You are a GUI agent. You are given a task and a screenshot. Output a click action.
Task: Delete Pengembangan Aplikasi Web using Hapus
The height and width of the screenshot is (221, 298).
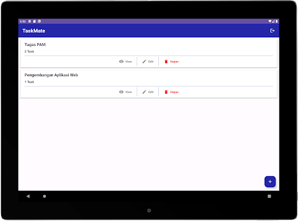click(x=172, y=92)
